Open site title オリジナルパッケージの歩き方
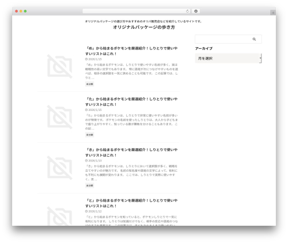This screenshot has height=243, width=288. pyautogui.click(x=144, y=27)
